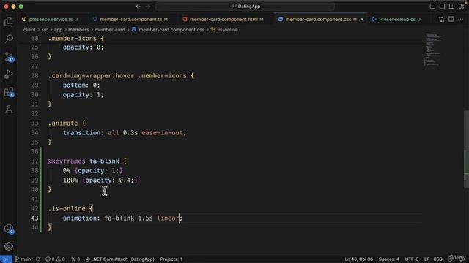The width and height of the screenshot is (469, 263).
Task: Open the Source Control view
Action: [x=9, y=57]
